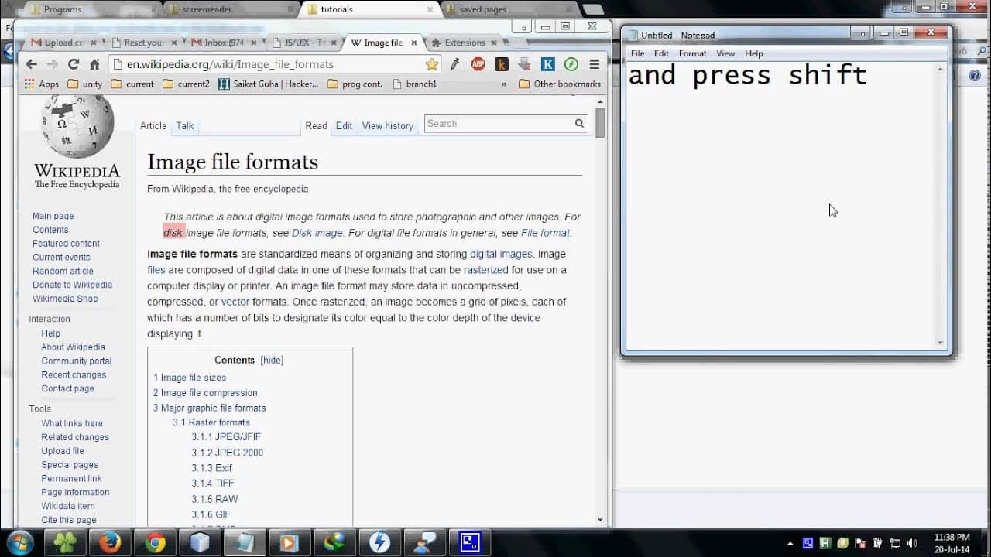Click the download arrow extension icon
This screenshot has width=991, height=557.
click(x=524, y=64)
